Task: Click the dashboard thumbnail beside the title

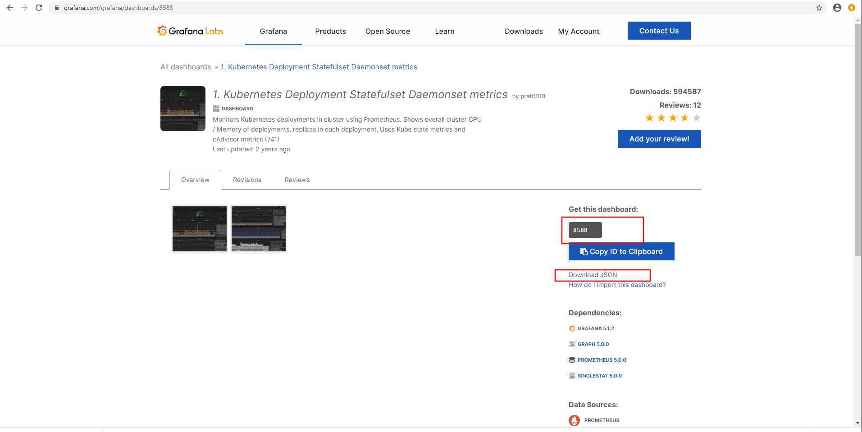Action: tap(183, 109)
